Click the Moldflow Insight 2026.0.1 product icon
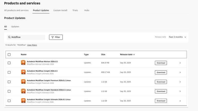The height and width of the screenshot is (111, 198). pos(23,72)
